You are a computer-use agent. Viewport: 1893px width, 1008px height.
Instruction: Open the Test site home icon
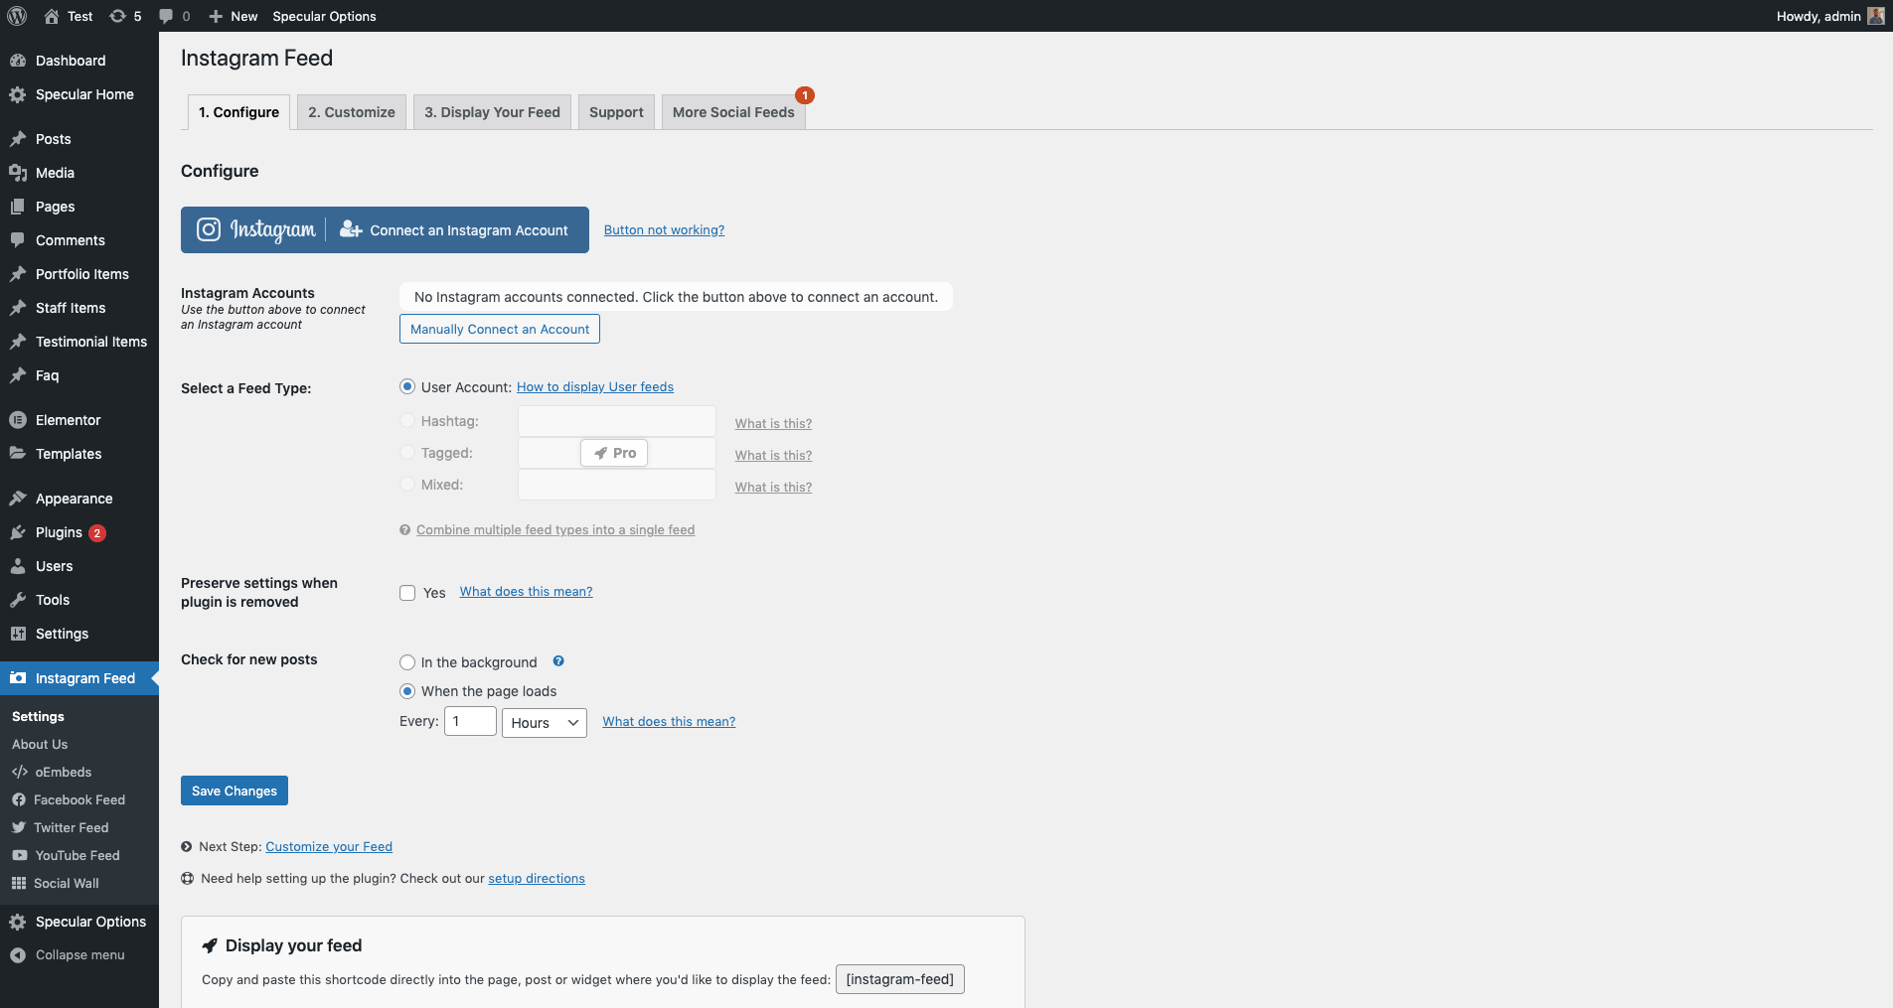pyautogui.click(x=52, y=16)
